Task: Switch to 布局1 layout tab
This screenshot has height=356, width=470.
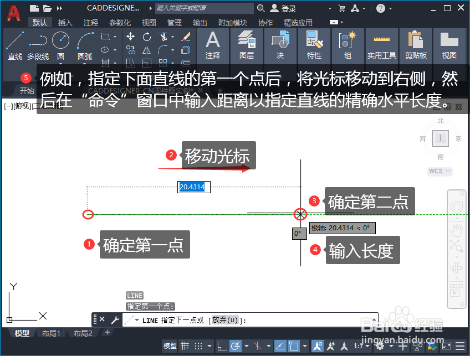Action: (51, 333)
